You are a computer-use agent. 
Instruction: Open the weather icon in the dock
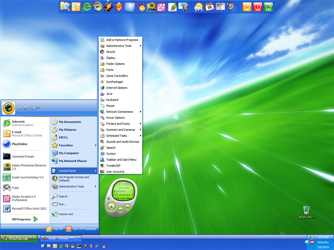199,7
